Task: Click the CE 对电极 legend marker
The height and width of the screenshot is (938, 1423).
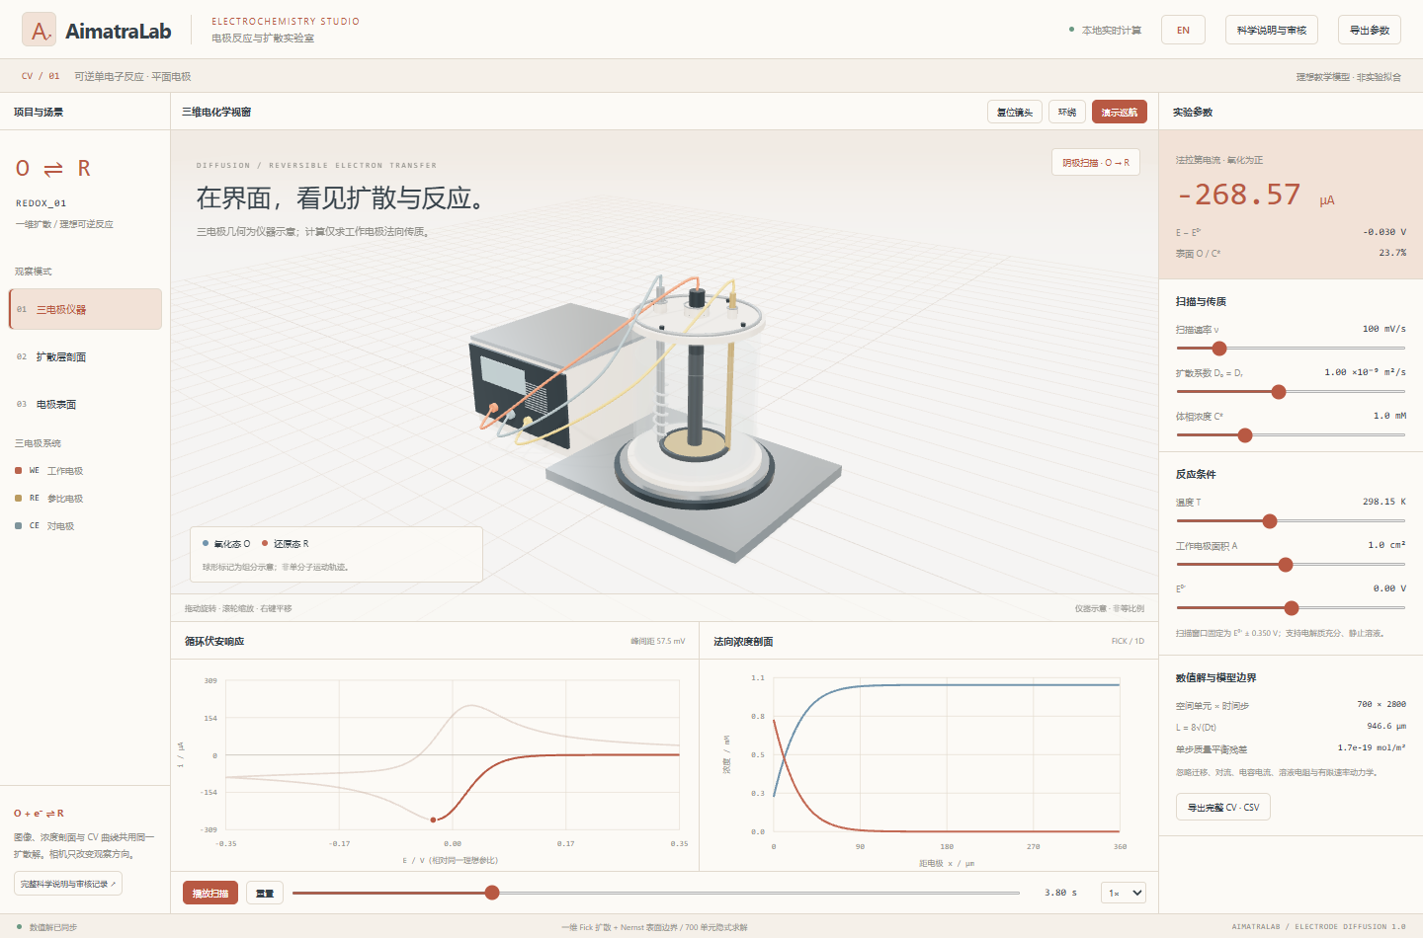Action: [19, 526]
